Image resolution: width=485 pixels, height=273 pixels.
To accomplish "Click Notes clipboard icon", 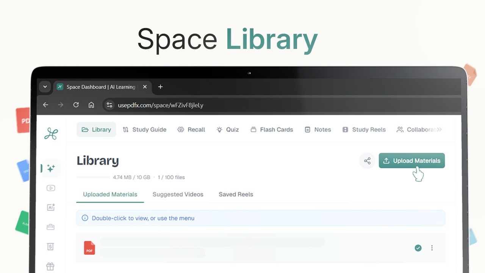I will point(308,129).
